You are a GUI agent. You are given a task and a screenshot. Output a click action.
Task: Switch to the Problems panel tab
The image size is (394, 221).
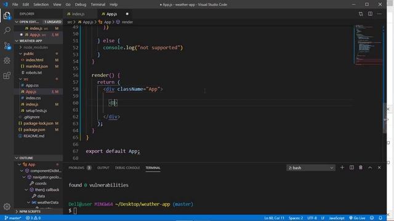tap(76, 168)
